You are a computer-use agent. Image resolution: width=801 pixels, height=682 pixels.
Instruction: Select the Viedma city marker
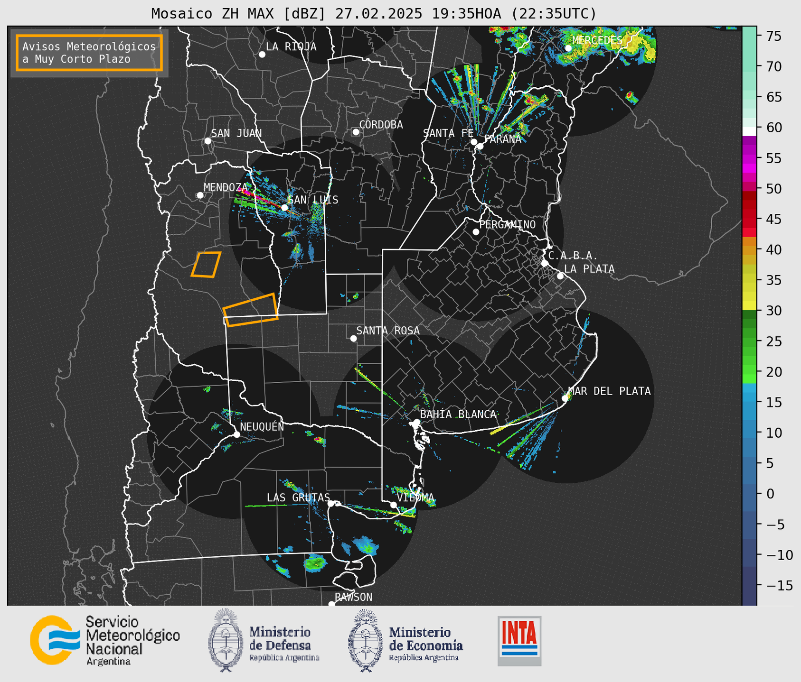[x=394, y=505]
